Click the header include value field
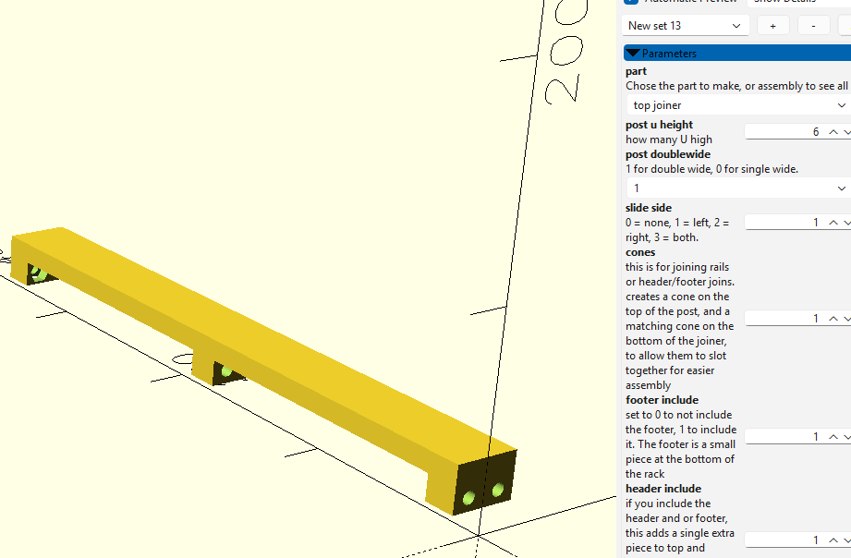The height and width of the screenshot is (558, 851). 784,540
